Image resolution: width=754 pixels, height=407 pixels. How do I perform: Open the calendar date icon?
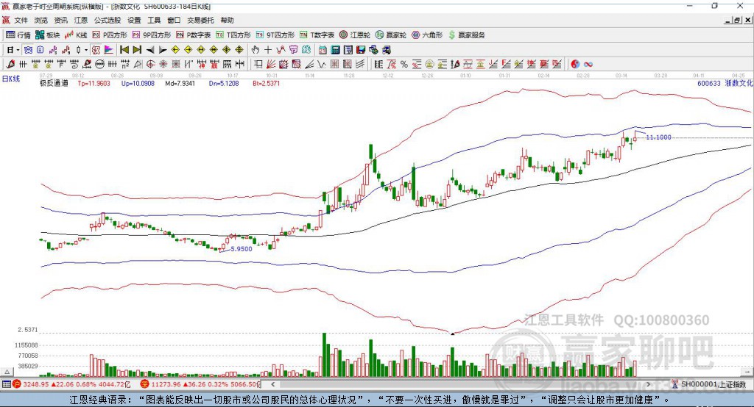pos(323,49)
